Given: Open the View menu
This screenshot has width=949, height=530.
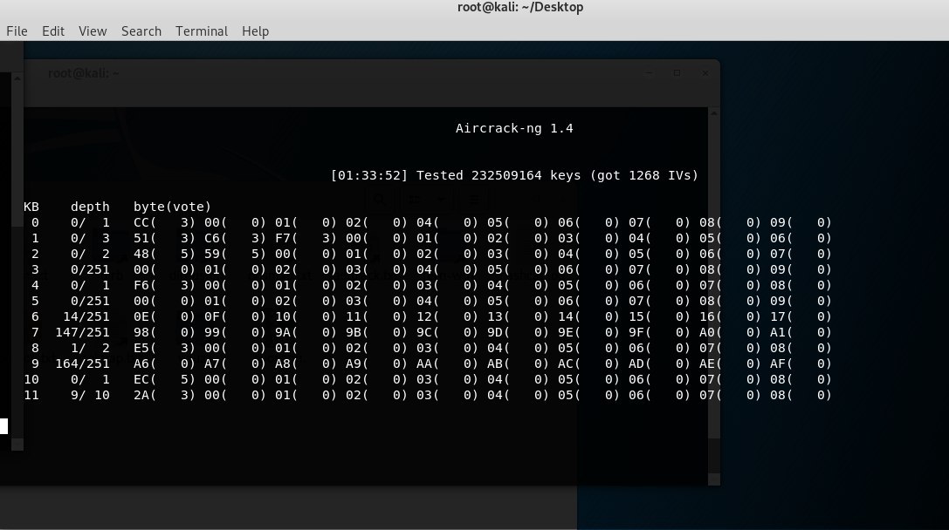Looking at the screenshot, I should coord(93,31).
